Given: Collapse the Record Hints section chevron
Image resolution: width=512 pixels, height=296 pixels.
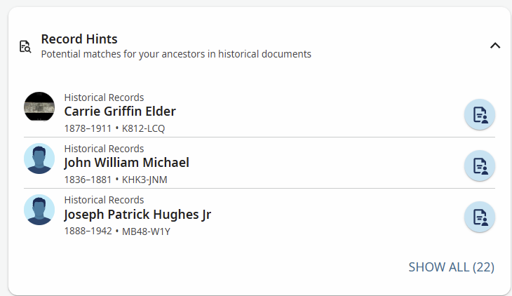Looking at the screenshot, I should pos(495,46).
